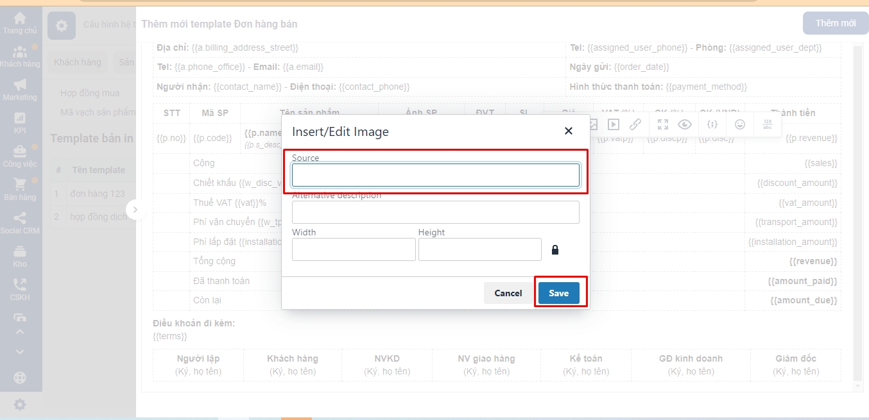Click the Người lập signature cell
869x420 pixels.
tap(198, 365)
